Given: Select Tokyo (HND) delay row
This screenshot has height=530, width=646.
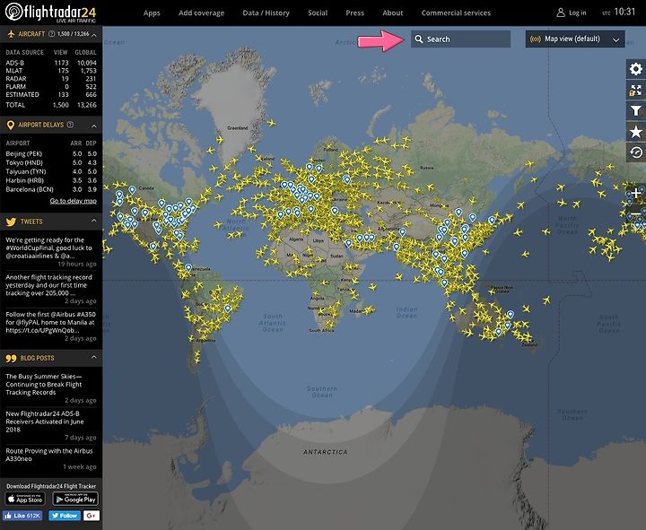Looking at the screenshot, I should pyautogui.click(x=51, y=162).
